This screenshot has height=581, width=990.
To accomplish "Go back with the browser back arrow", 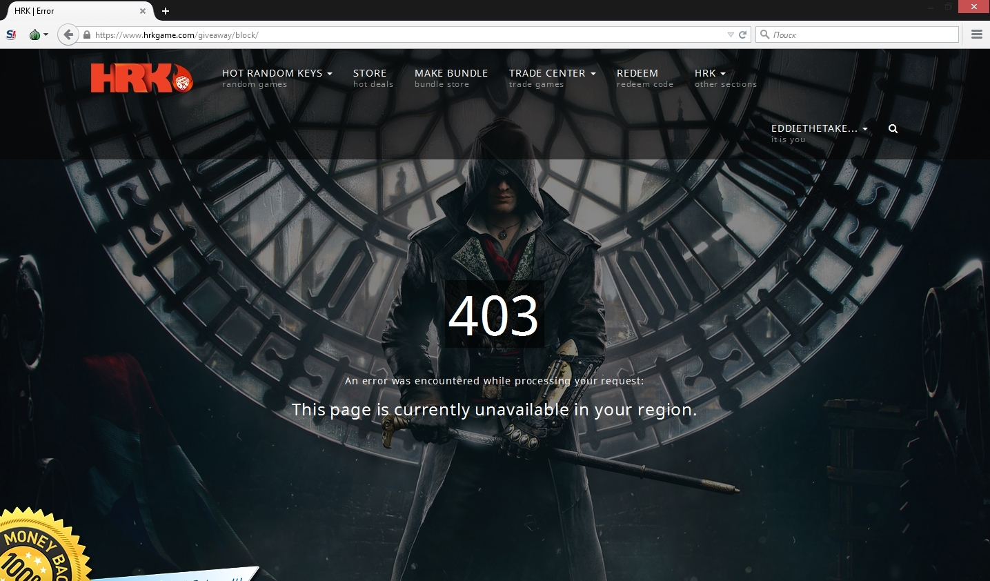I will (68, 35).
